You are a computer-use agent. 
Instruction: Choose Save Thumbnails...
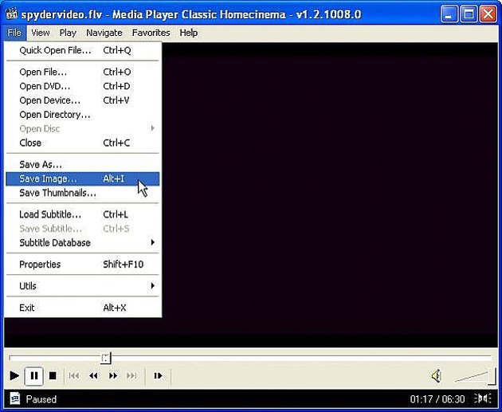click(x=83, y=193)
